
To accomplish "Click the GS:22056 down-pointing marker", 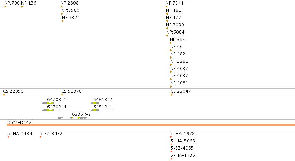I will point(4,95).
